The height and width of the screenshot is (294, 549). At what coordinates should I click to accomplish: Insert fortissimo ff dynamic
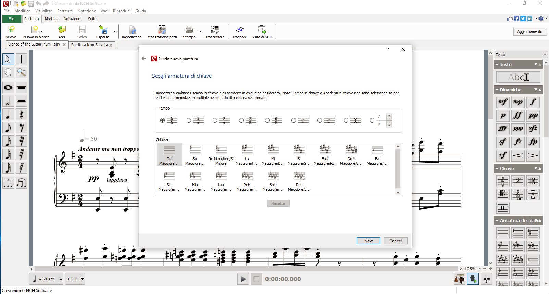pos(517,115)
